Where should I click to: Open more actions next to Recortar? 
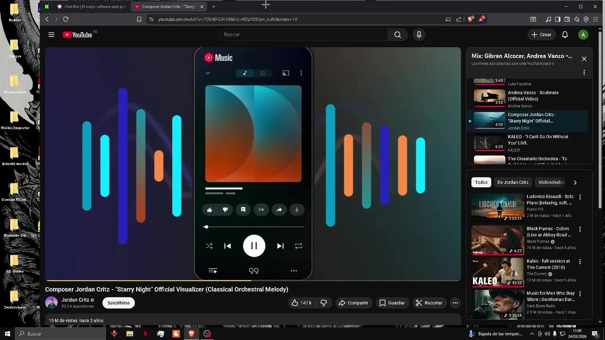coord(455,303)
